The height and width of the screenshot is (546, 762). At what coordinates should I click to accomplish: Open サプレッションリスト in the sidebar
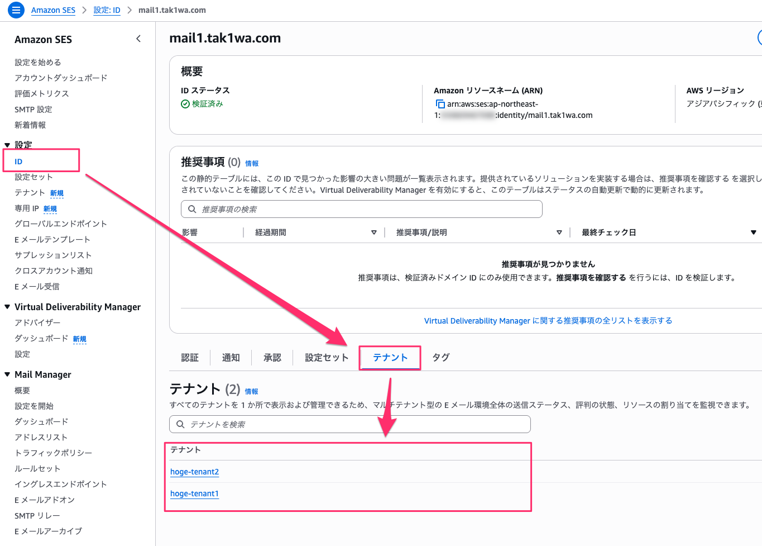(53, 255)
